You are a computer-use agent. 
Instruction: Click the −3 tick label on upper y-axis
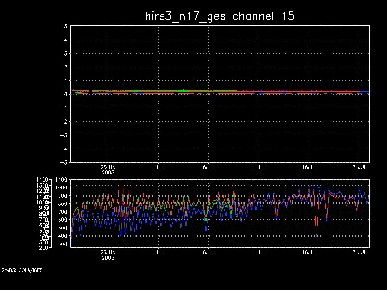pyautogui.click(x=63, y=135)
